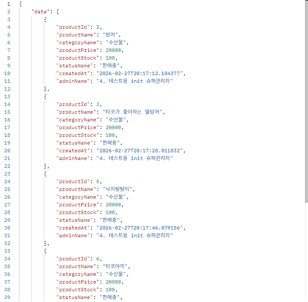Select createdAt value 2026-02-27T20:17:12.184377
The image size is (308, 302).
140,73
